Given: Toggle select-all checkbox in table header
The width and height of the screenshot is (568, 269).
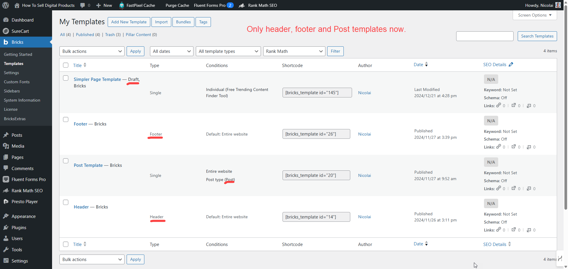Looking at the screenshot, I should pos(66,65).
